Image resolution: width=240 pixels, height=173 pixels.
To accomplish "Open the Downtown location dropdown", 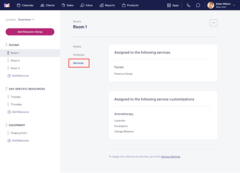I will click(x=26, y=19).
